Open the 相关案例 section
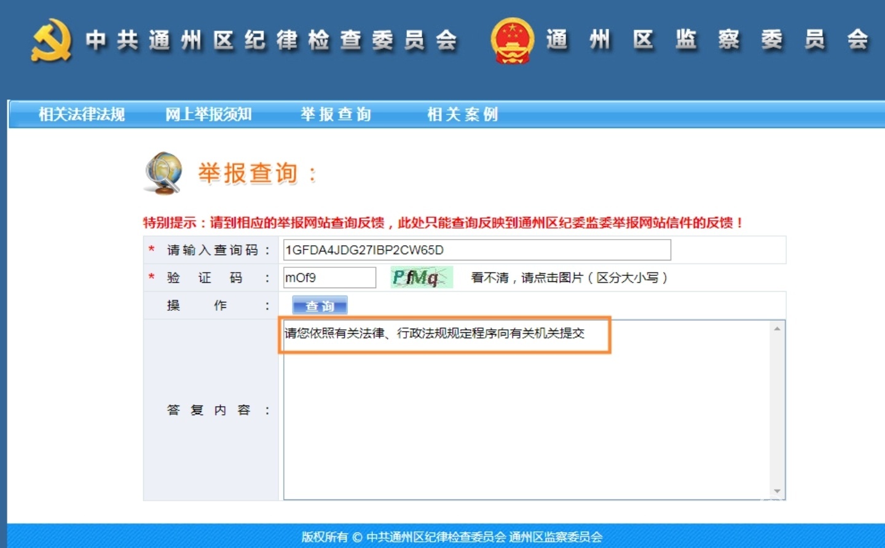 [462, 114]
